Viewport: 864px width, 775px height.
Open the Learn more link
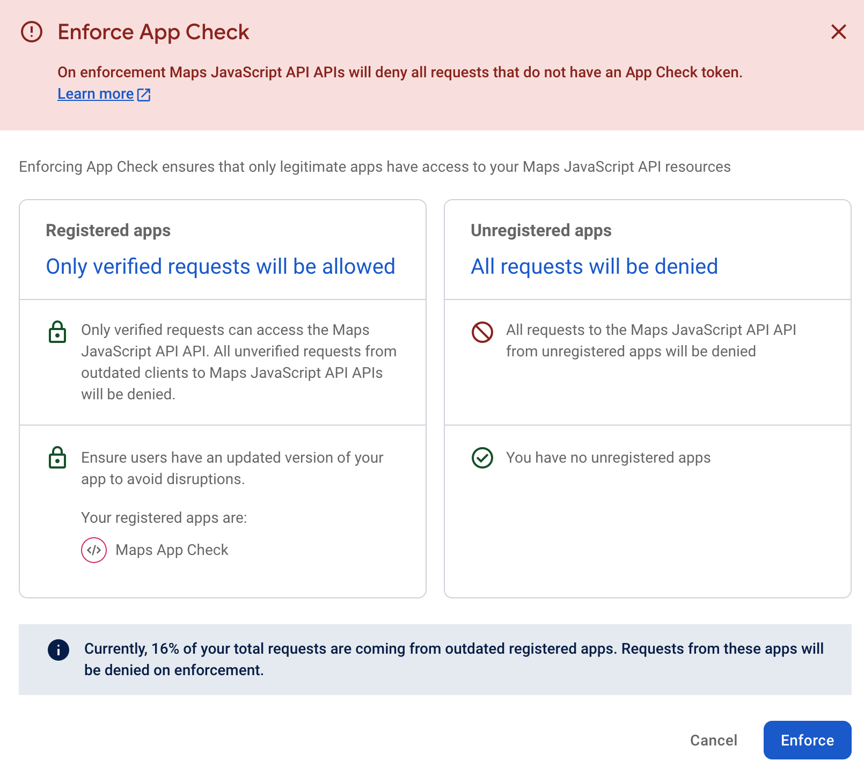[x=95, y=93]
